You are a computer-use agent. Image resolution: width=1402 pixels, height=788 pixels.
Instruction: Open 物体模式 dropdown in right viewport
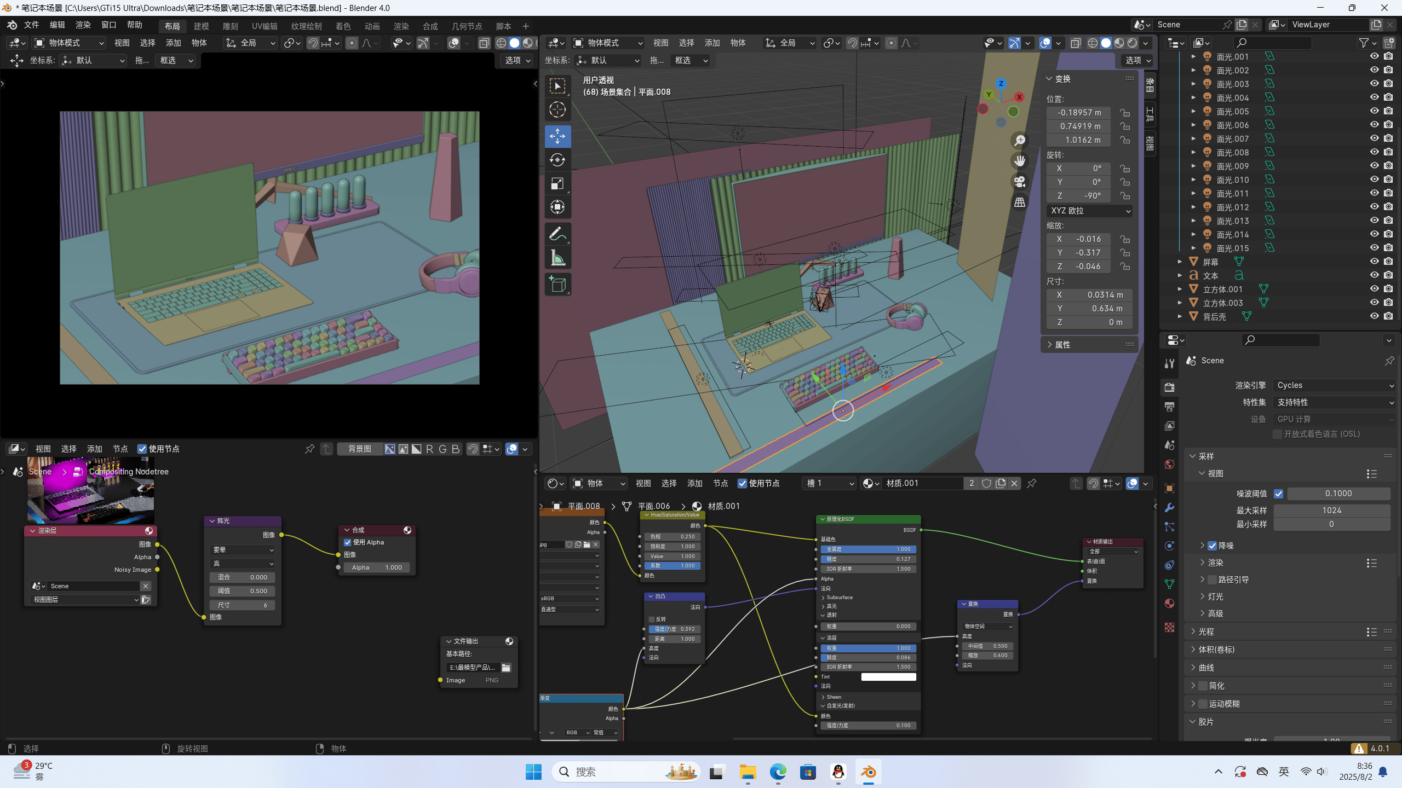(607, 43)
